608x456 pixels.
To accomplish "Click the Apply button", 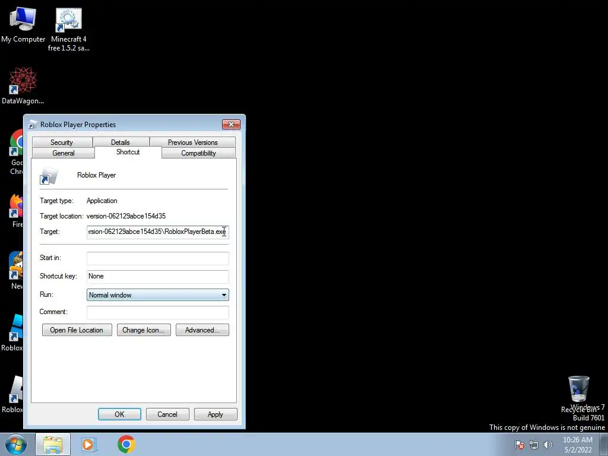I will (215, 414).
